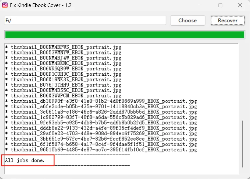This screenshot has height=179, width=250.
Task: Select log line starting thumbnail_3bb651c9
Action: click(101, 139)
